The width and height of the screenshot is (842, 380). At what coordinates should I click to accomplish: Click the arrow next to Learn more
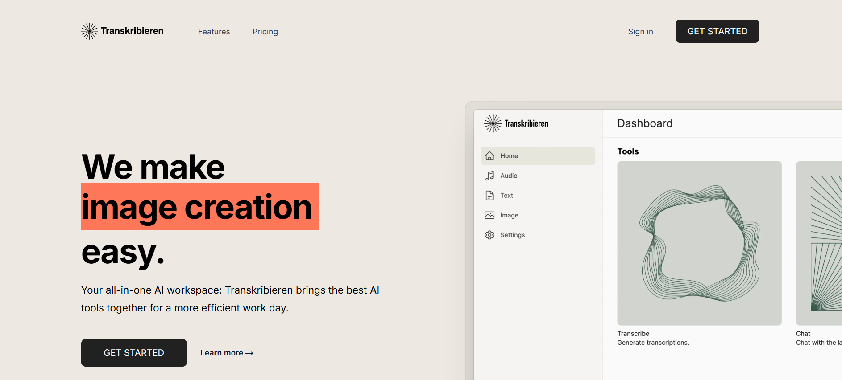pos(250,353)
